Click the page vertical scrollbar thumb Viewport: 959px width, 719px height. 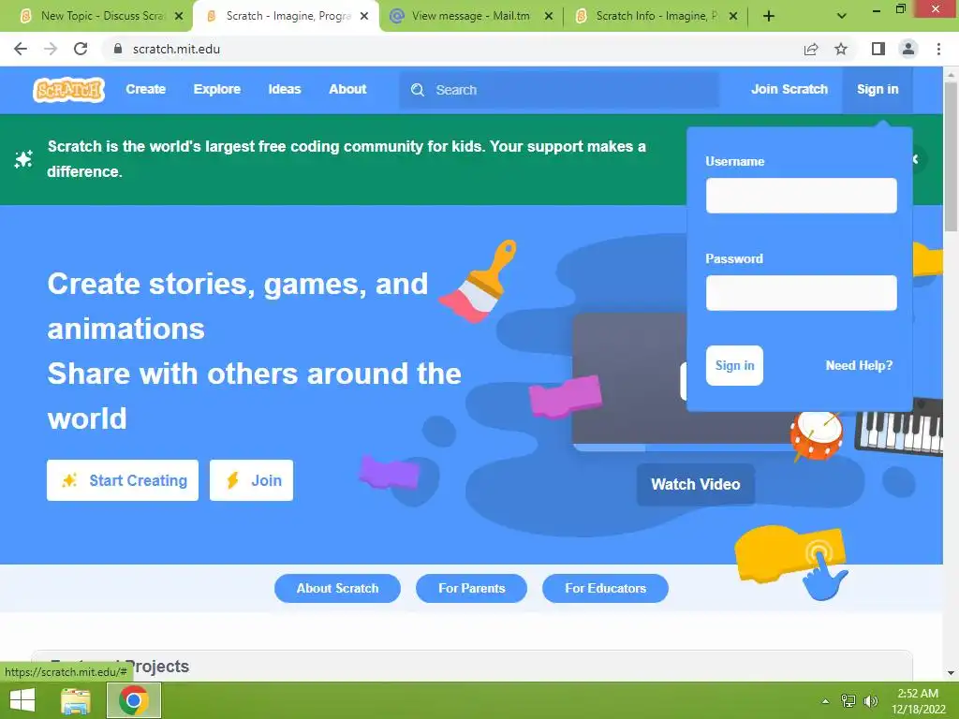click(951, 156)
